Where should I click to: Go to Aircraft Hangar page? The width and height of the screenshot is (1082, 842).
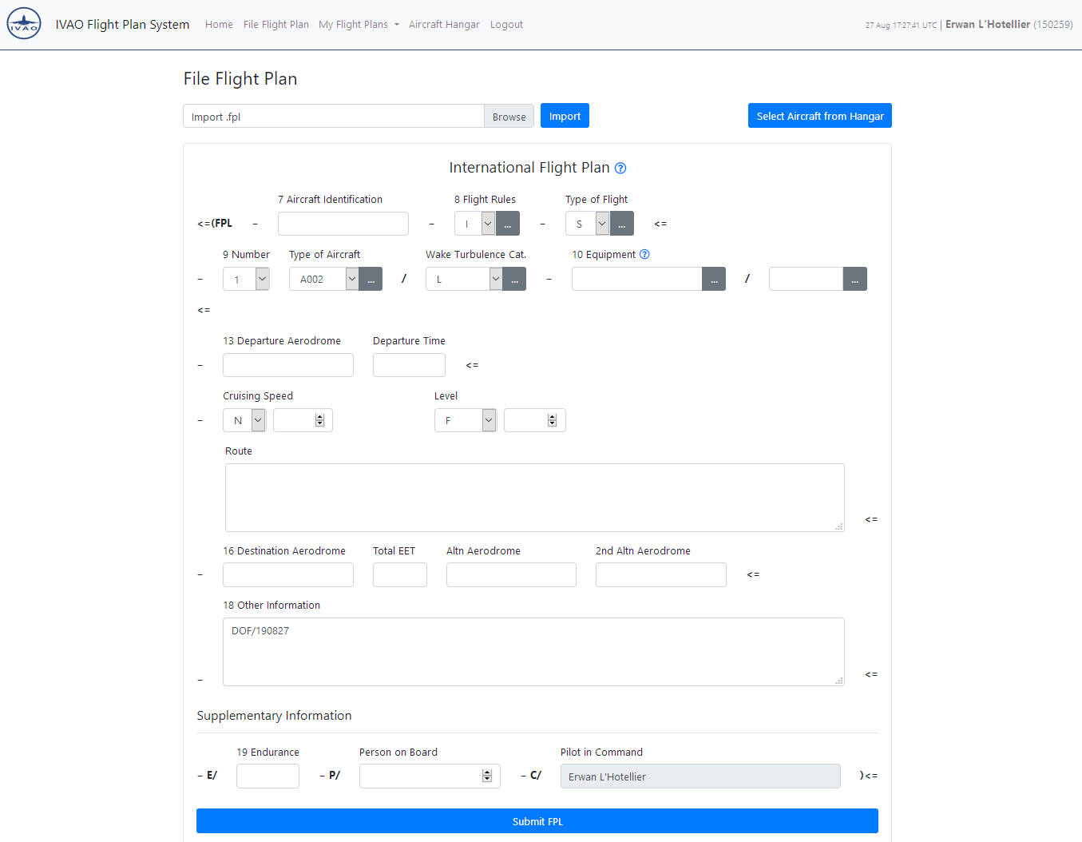[x=444, y=25]
